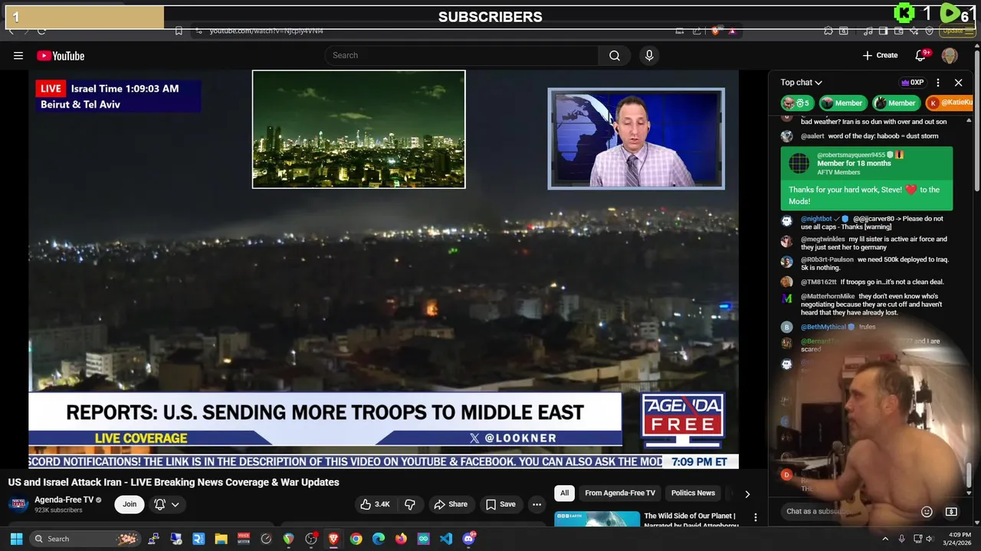Image resolution: width=981 pixels, height=551 pixels.
Task: Show hidden system tray icons
Action: pos(885,539)
